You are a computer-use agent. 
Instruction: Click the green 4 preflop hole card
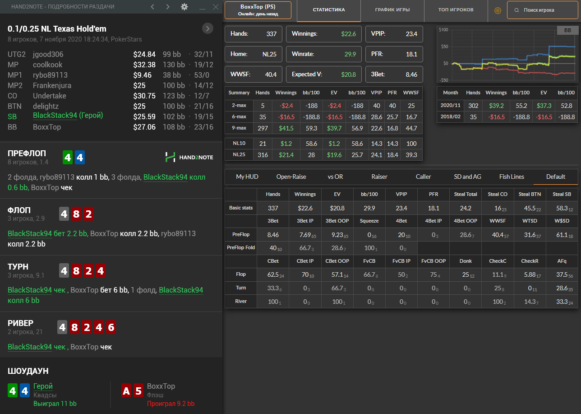point(67,158)
